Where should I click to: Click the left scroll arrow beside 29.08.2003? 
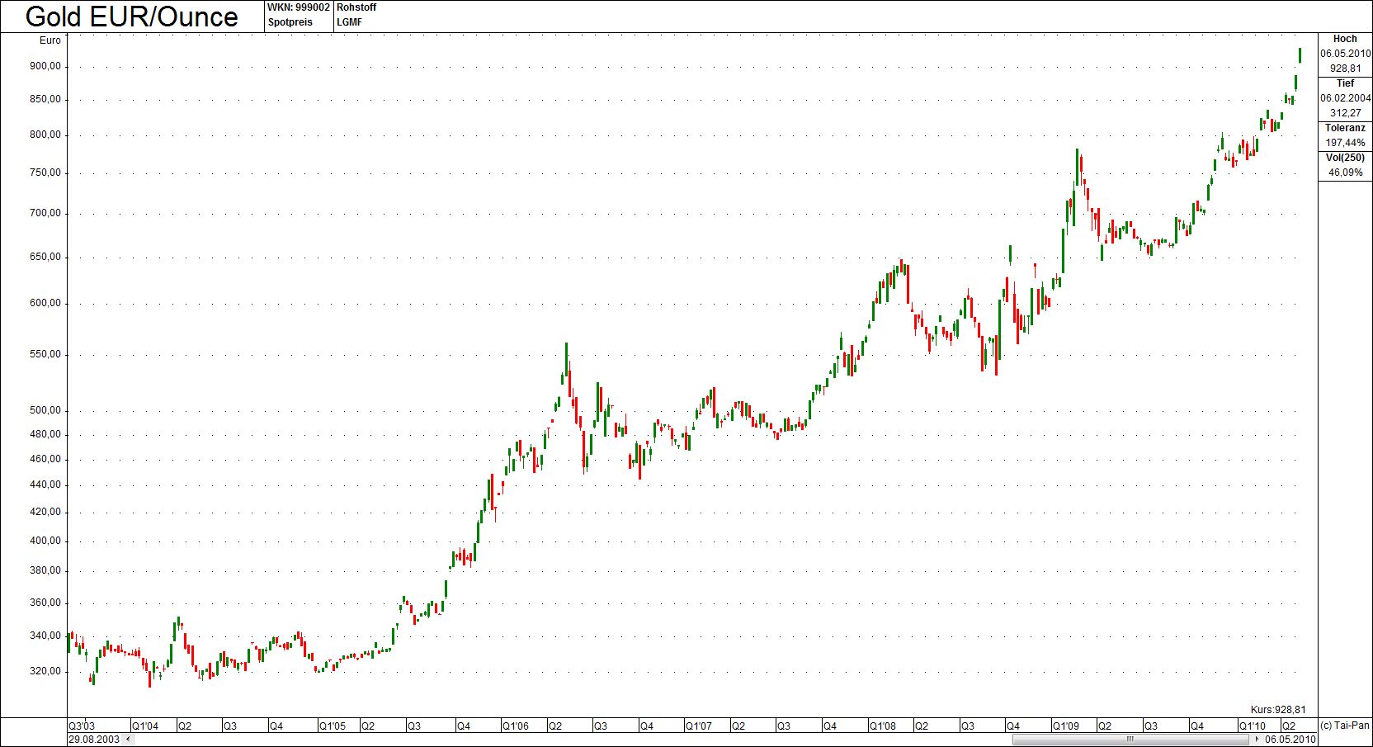tap(127, 740)
